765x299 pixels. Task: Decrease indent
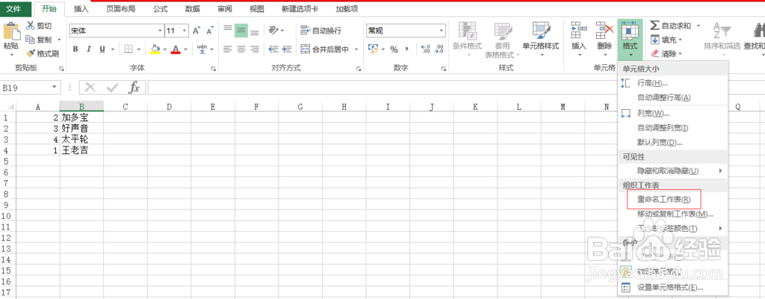click(x=274, y=49)
